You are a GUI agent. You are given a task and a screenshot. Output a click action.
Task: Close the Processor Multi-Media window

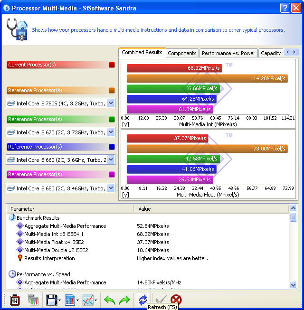[296, 8]
